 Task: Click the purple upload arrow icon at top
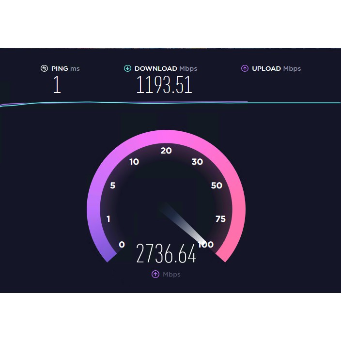(245, 68)
